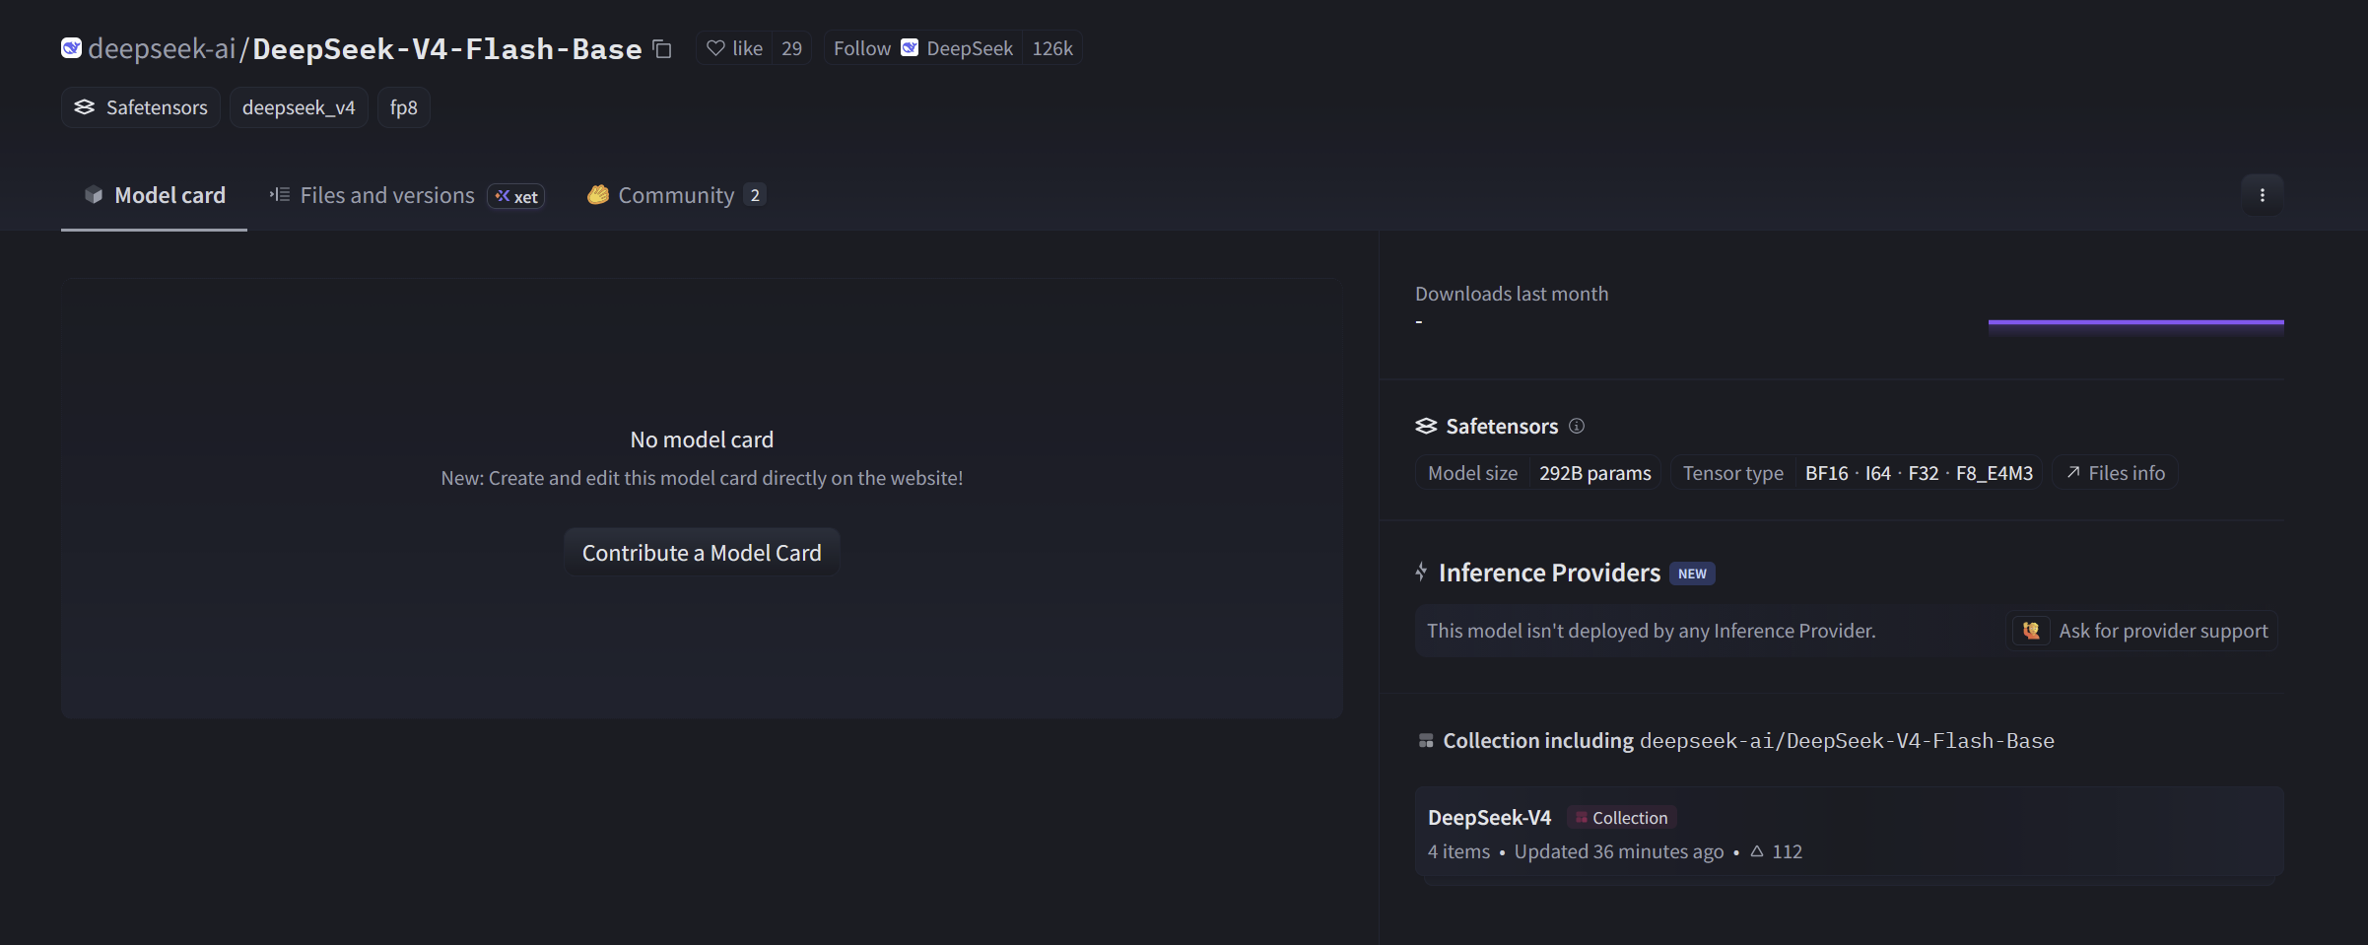
Task: Open the Safetensors info circle icon
Action: click(1577, 426)
